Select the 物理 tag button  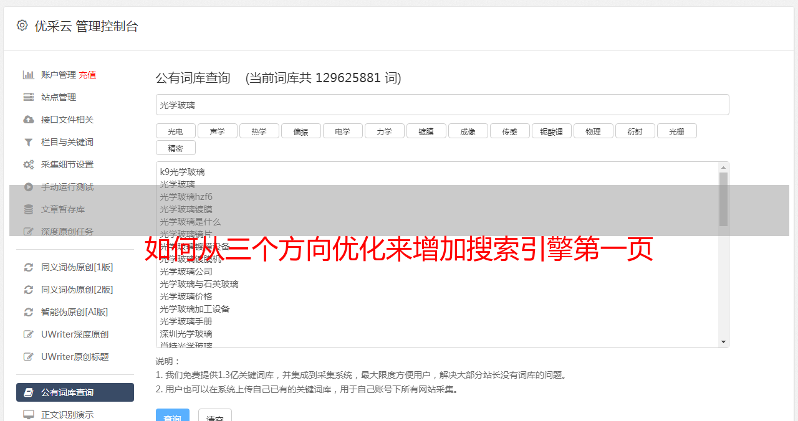[593, 131]
